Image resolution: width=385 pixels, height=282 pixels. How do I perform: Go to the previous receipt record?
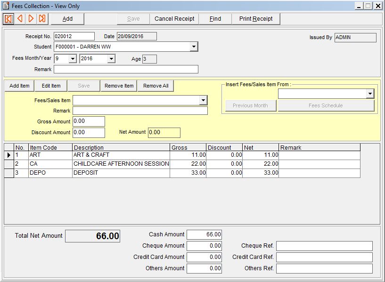coord(20,19)
